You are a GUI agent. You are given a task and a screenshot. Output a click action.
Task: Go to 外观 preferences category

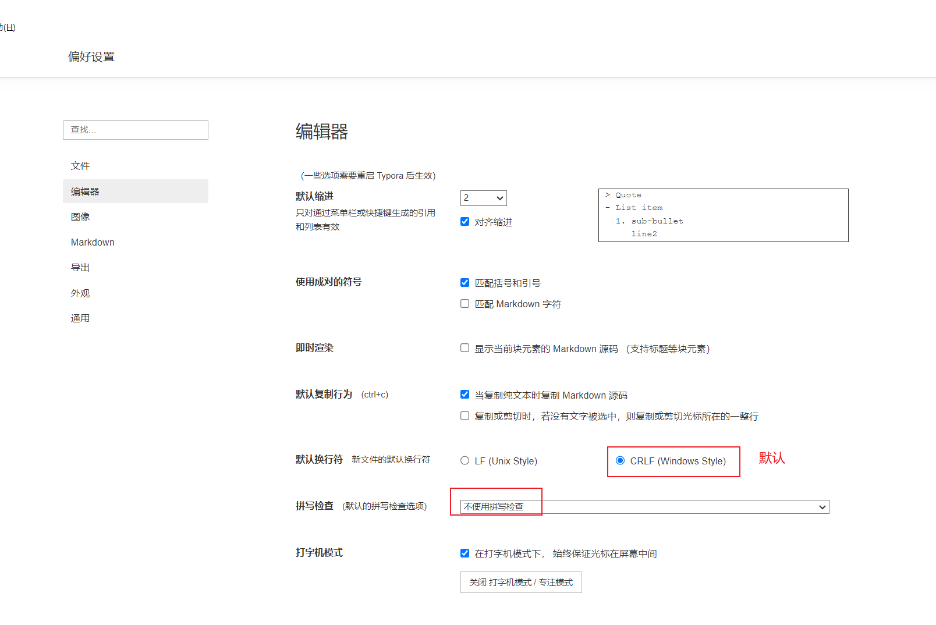pos(80,293)
